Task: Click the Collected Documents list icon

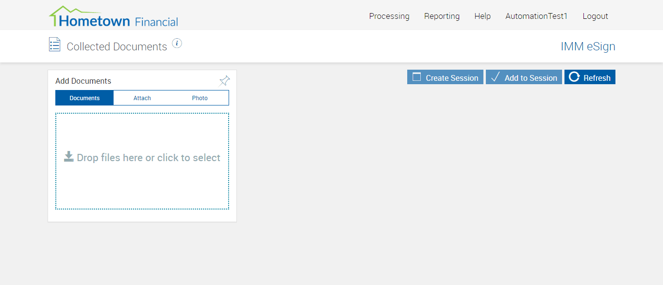Action: (54, 45)
